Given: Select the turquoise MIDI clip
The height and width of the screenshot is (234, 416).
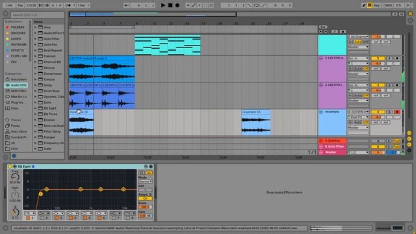Looking at the screenshot, I should tap(168, 45).
